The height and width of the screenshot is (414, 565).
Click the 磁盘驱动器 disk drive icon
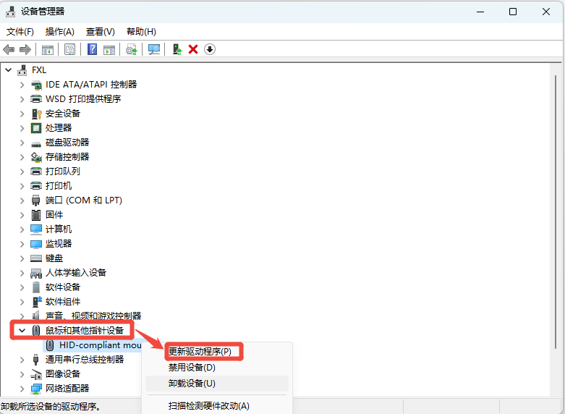[36, 144]
